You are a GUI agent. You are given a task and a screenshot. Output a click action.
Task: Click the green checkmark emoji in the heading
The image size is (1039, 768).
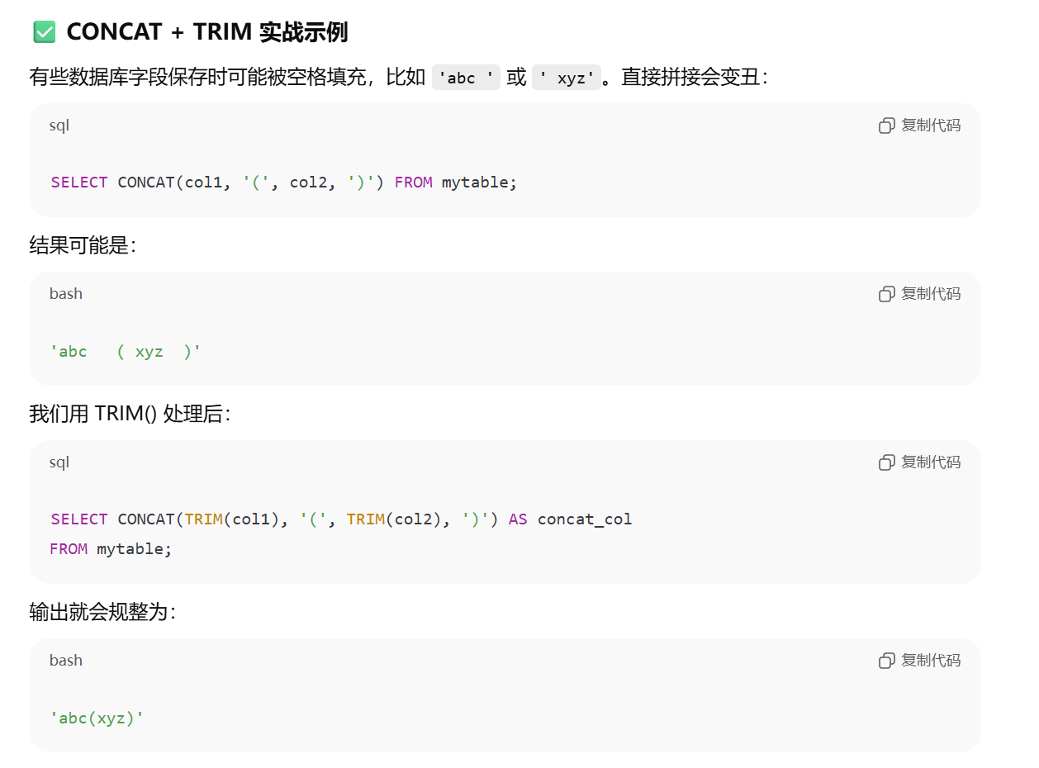[x=45, y=32]
